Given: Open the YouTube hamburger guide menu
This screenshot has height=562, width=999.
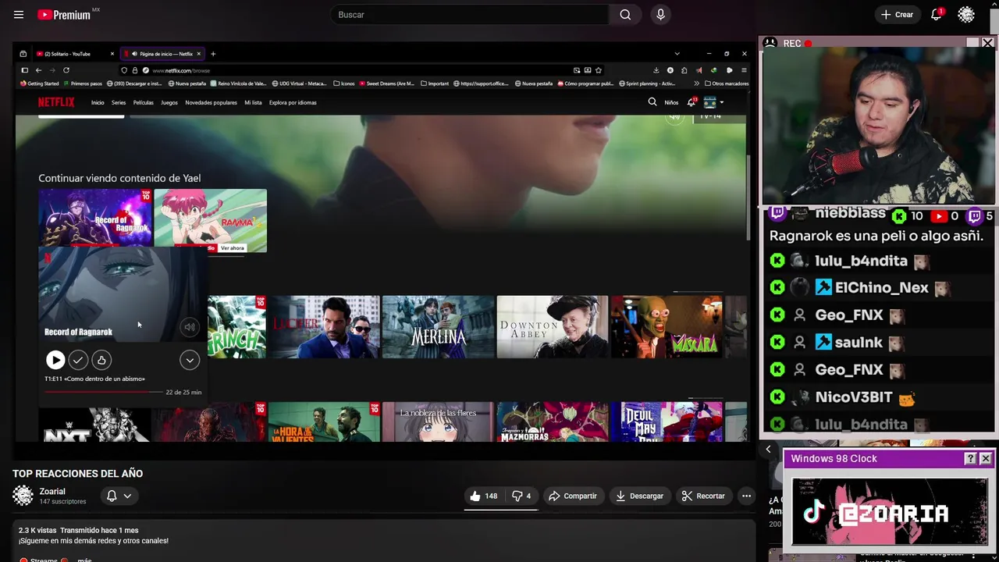Looking at the screenshot, I should point(19,15).
